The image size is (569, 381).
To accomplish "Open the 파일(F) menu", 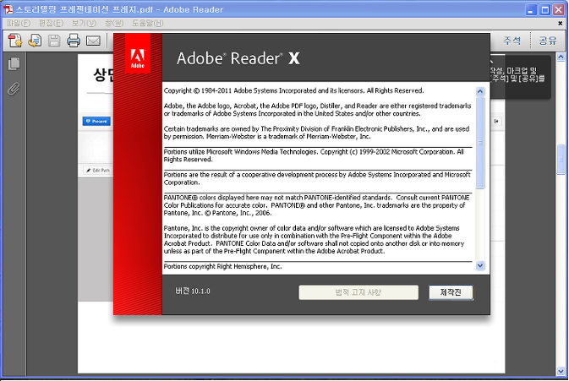I will pos(19,23).
